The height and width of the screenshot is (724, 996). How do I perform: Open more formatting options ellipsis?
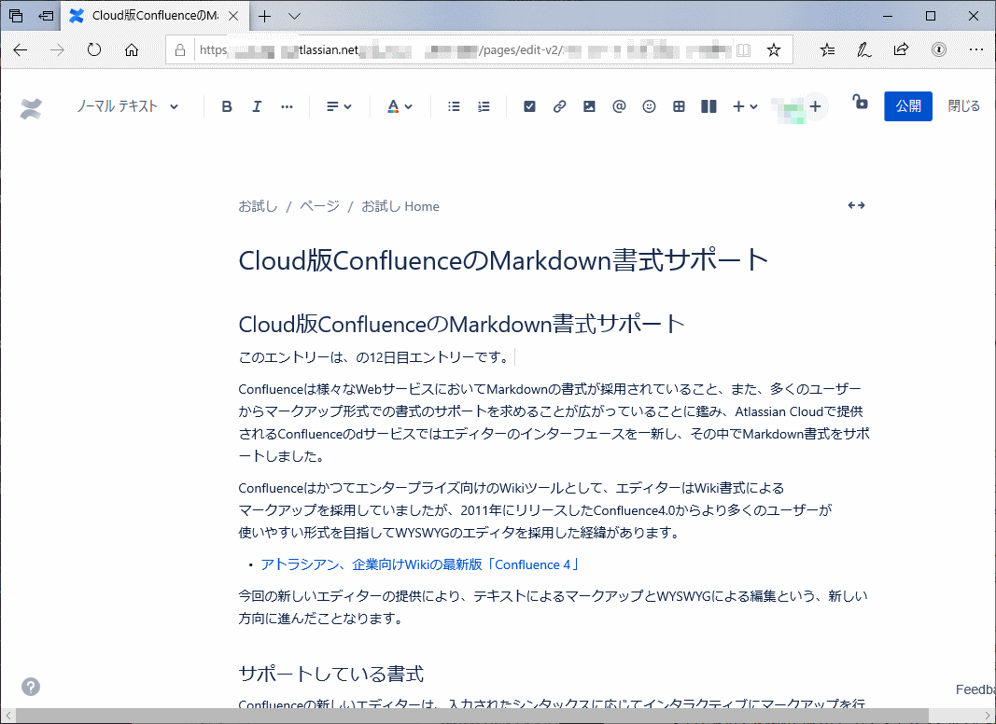click(288, 106)
